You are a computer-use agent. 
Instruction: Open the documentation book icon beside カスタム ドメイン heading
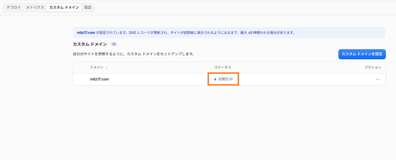pyautogui.click(x=114, y=44)
